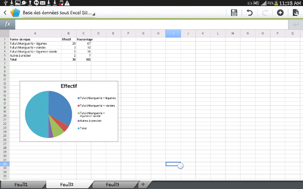Tap the 11:28 AM clock
The height and width of the screenshot is (189, 303).
point(290,3)
